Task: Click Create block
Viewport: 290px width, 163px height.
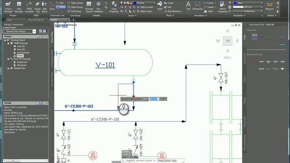Action: [x=169, y=3]
